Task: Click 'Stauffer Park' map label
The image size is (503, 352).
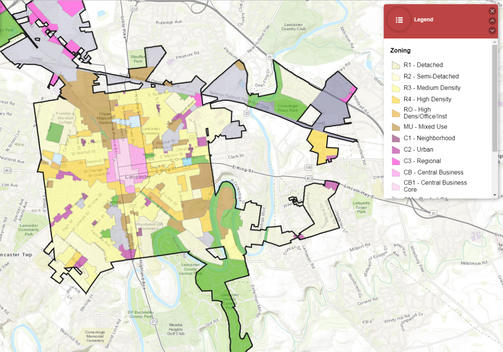Action: 138,59
